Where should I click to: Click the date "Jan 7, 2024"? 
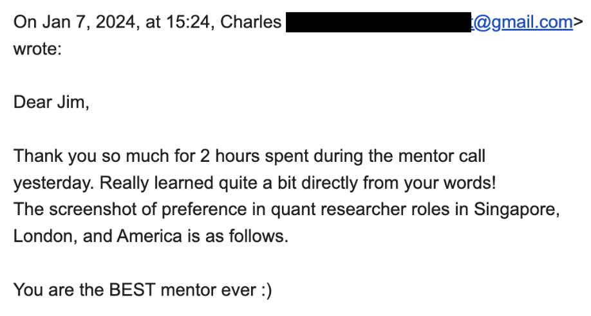click(x=89, y=22)
